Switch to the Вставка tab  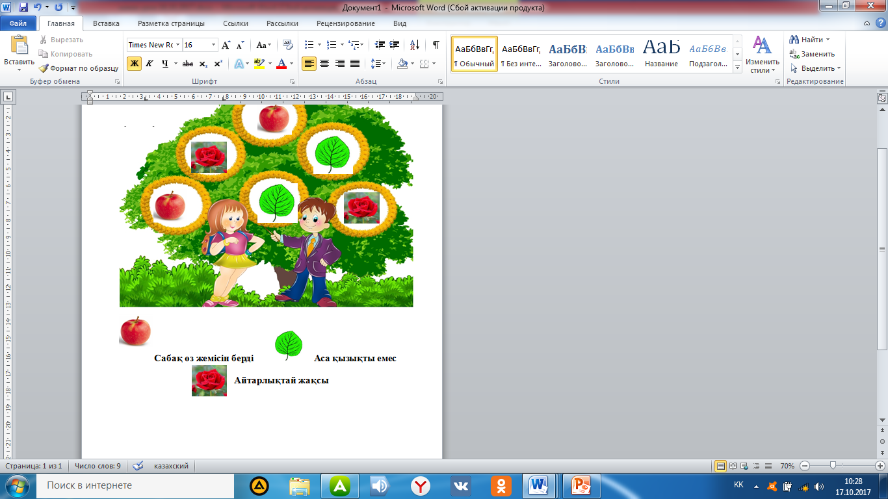(x=106, y=23)
